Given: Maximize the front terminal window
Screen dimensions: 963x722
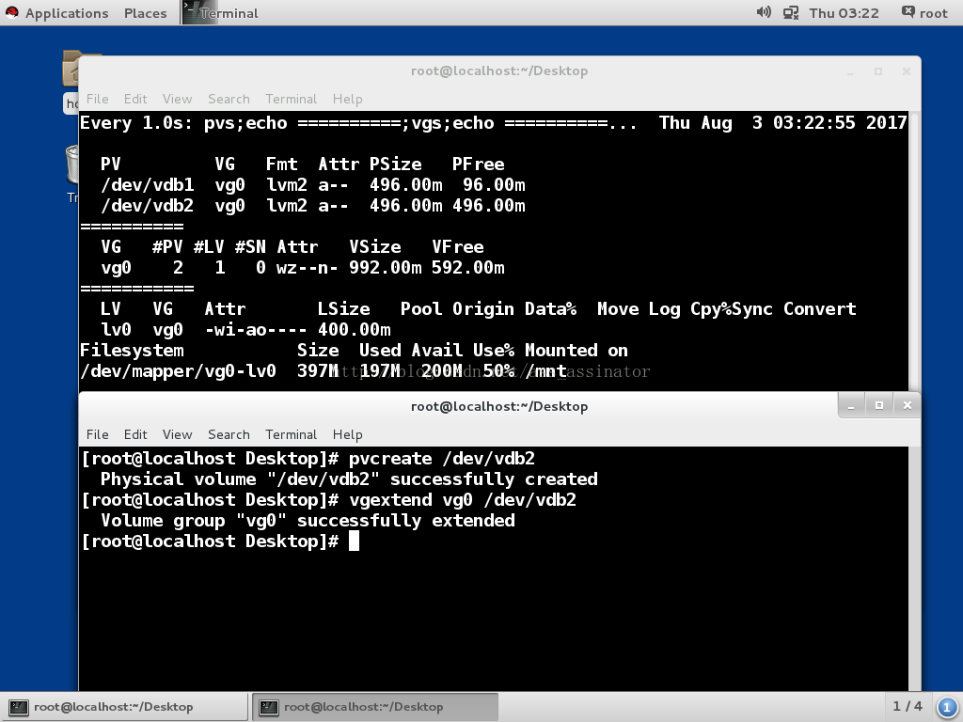Looking at the screenshot, I should tap(879, 406).
